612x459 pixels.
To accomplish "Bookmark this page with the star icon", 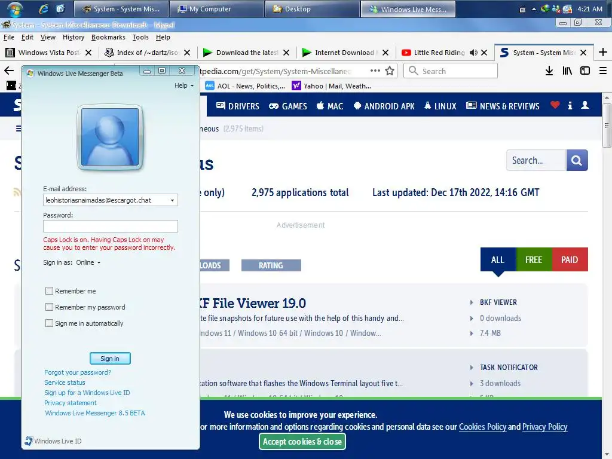I will pos(390,71).
